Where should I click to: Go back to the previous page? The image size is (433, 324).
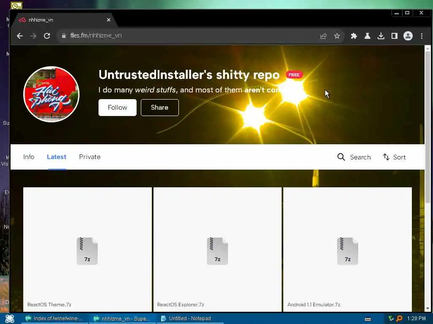pos(19,36)
